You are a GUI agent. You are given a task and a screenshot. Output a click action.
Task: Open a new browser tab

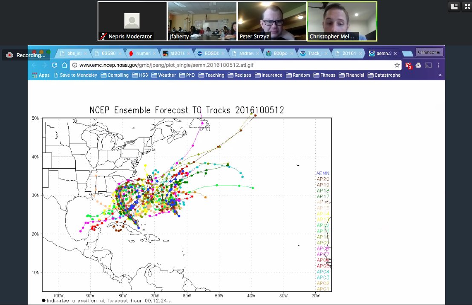pos(408,54)
